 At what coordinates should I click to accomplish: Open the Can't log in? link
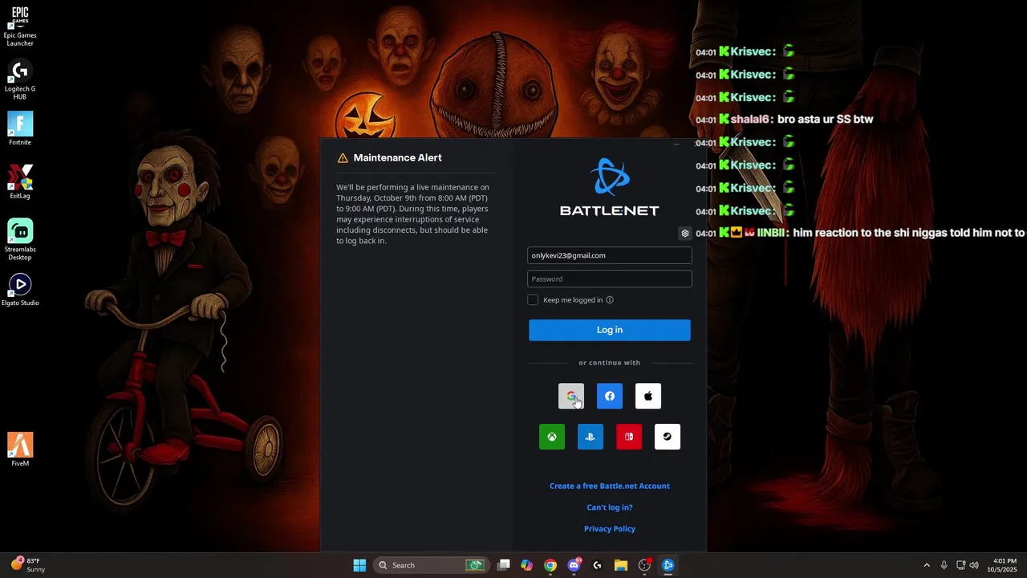pyautogui.click(x=610, y=507)
